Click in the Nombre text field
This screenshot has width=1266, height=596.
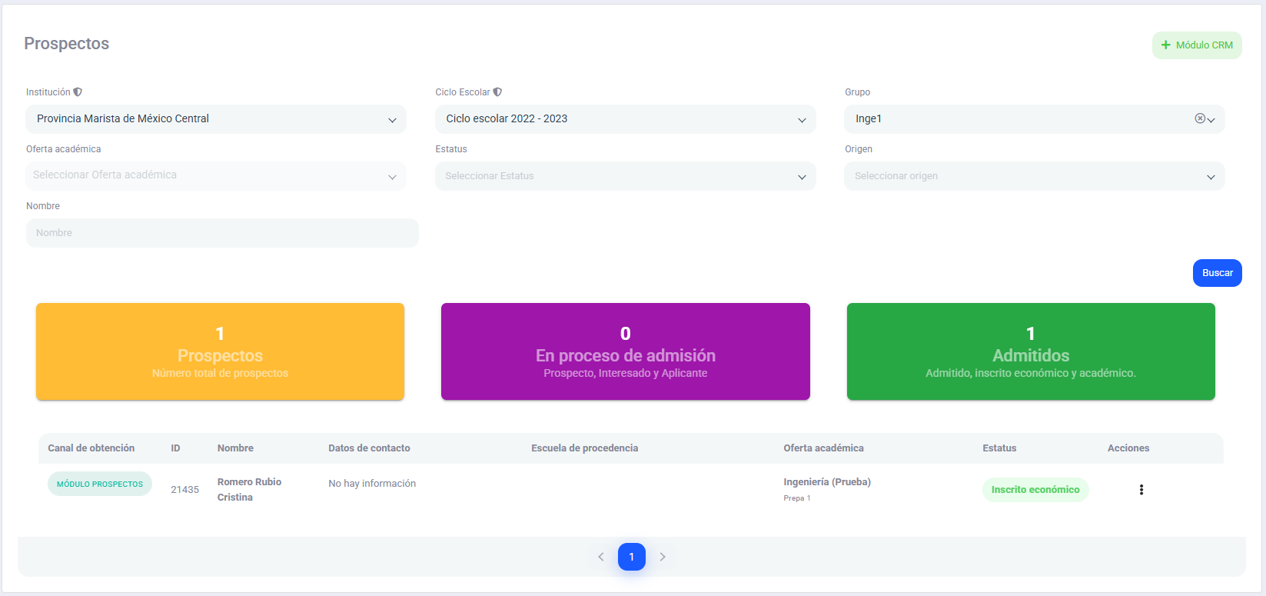tap(222, 233)
